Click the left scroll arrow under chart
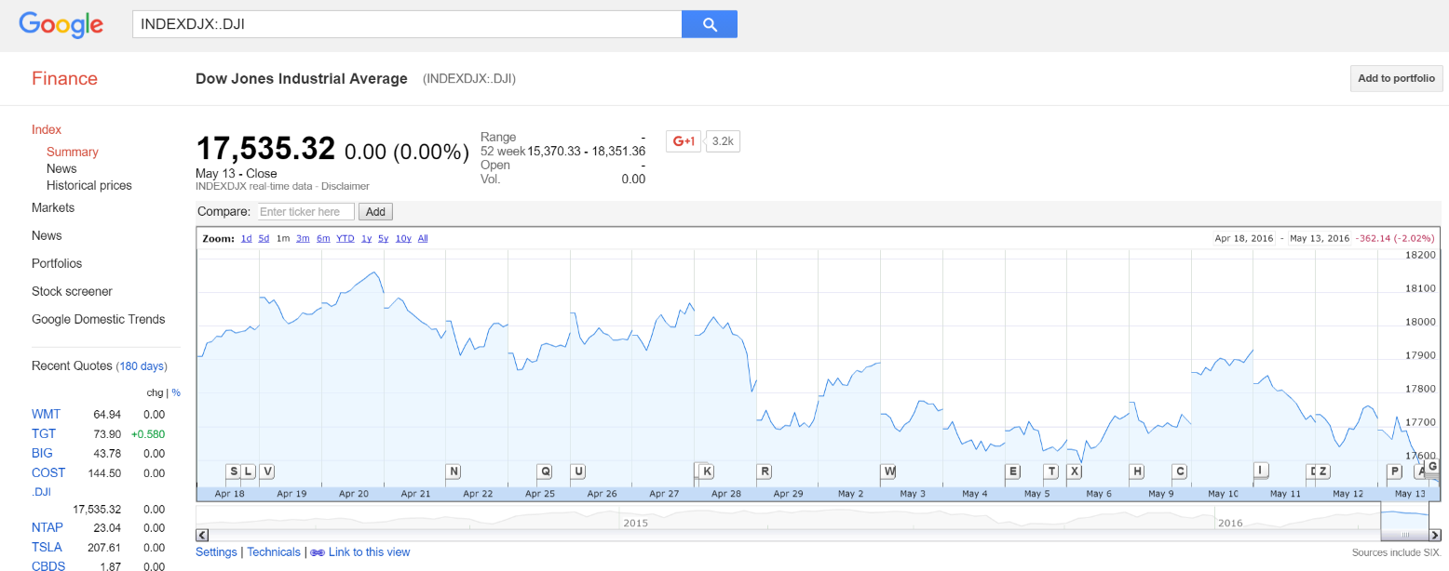This screenshot has width=1449, height=571. coord(202,535)
